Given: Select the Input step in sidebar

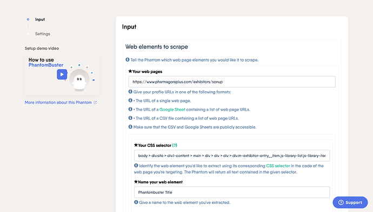Looking at the screenshot, I should click(x=39, y=19).
